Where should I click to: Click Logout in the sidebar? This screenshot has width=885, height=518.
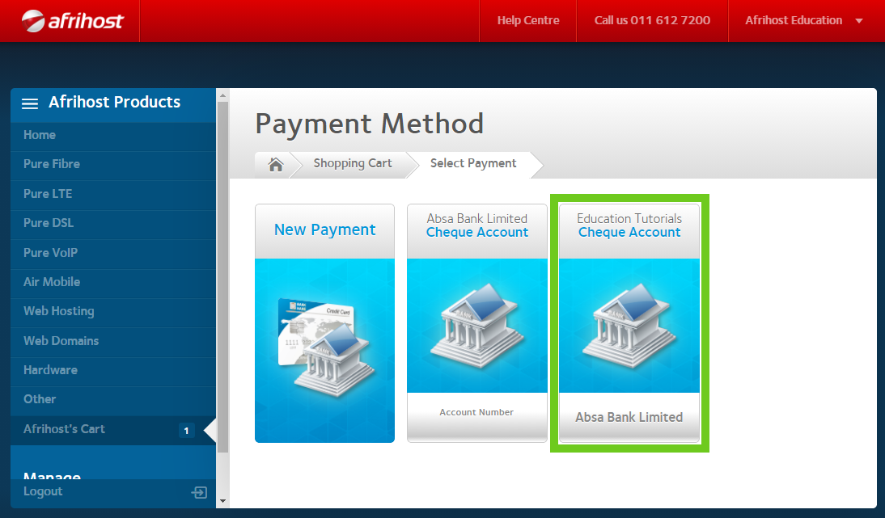(43, 491)
